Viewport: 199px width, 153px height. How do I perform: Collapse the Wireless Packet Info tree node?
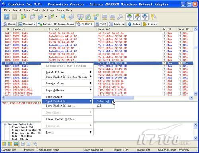[5, 124]
